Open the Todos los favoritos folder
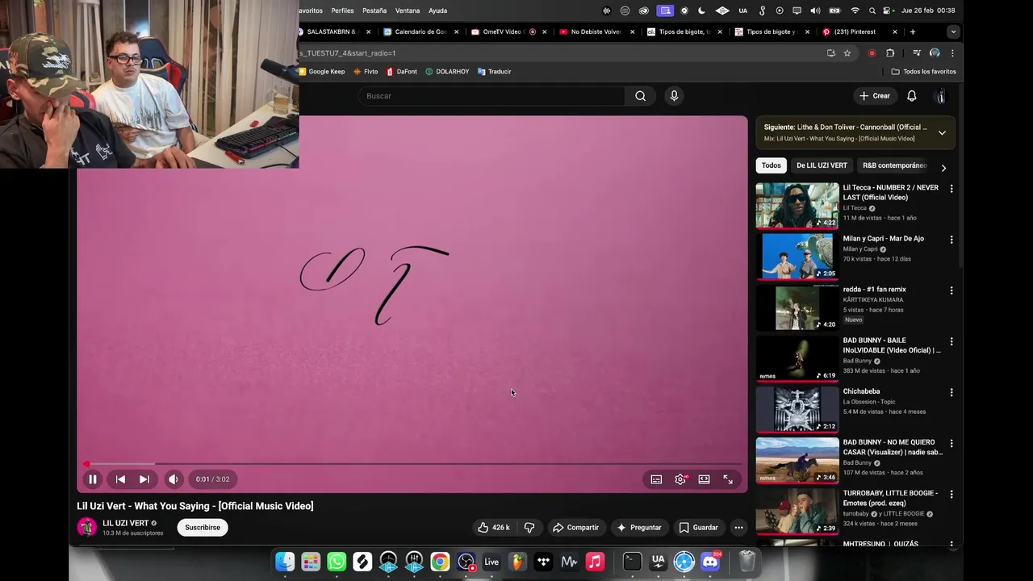This screenshot has height=581, width=1033. (x=924, y=72)
